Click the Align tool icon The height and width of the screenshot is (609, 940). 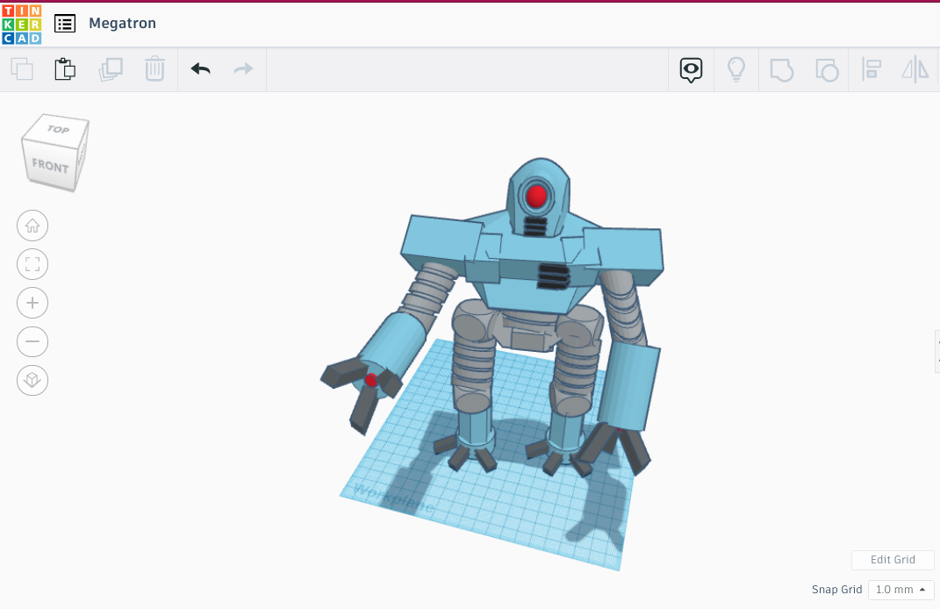[871, 69]
